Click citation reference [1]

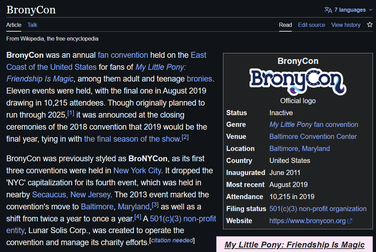(71, 113)
